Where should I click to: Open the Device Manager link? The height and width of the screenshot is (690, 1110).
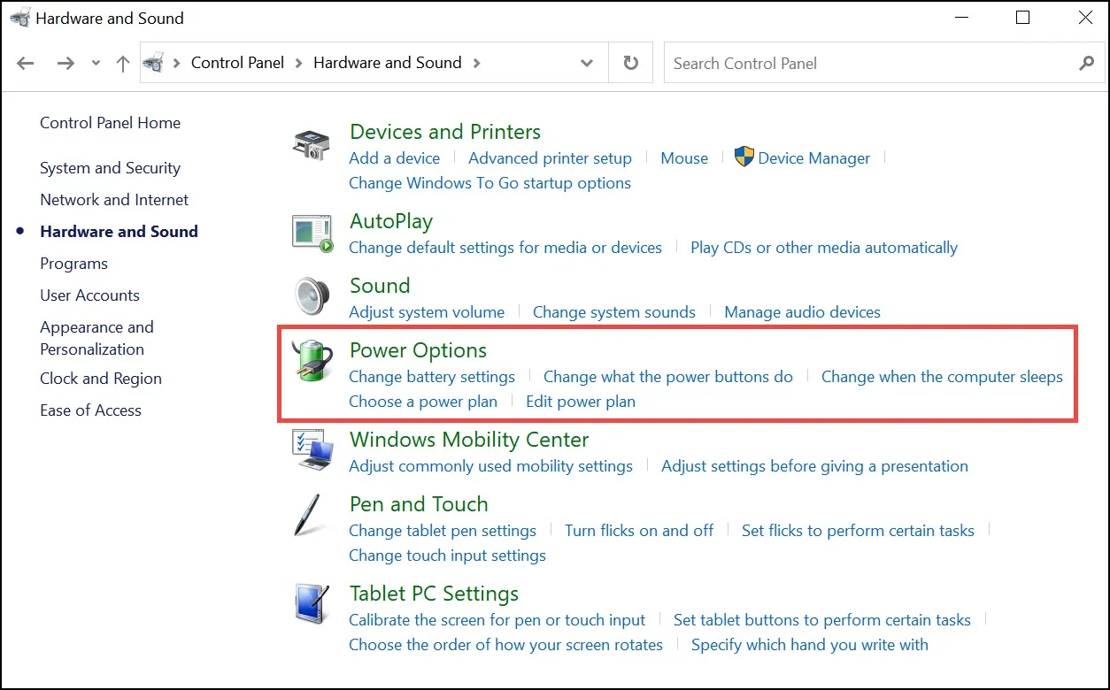[814, 158]
